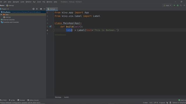Click the selected 'label' variable in editor
Viewport: 186px width, 104px height.
(69, 30)
